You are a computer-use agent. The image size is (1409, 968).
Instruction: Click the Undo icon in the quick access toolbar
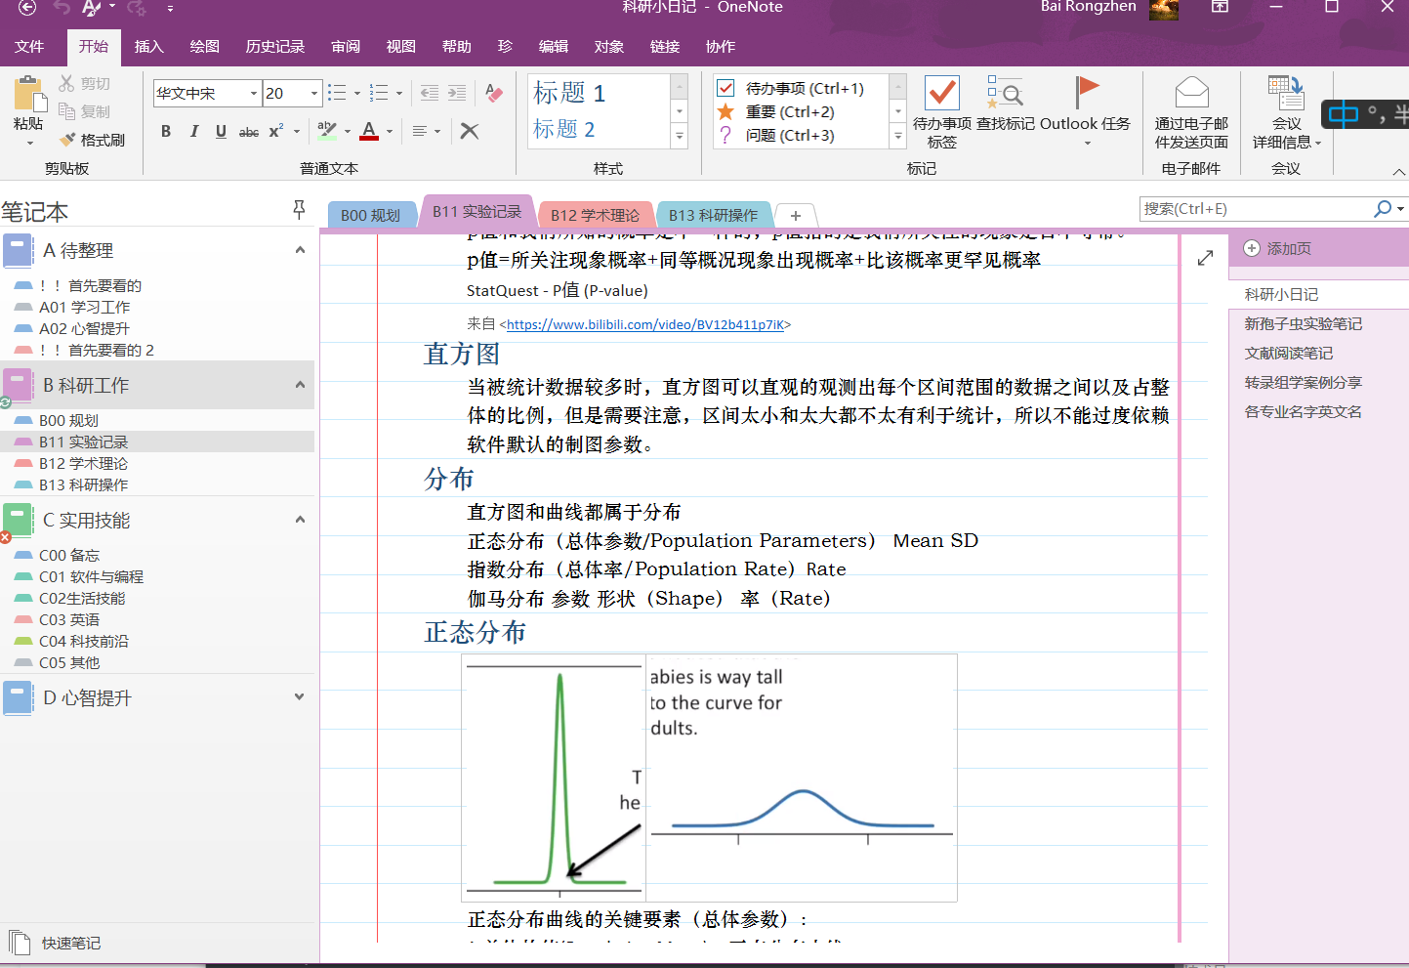[x=62, y=8]
